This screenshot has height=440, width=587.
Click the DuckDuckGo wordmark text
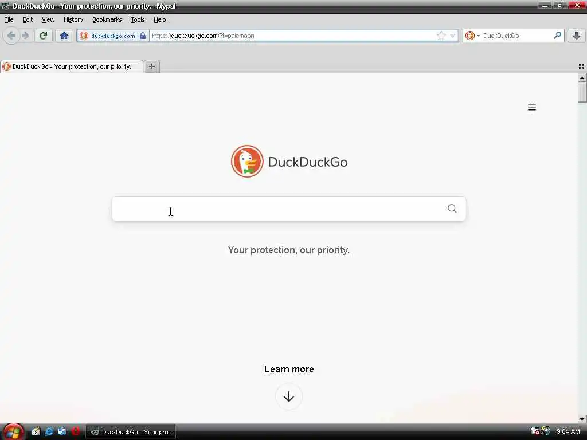click(308, 162)
